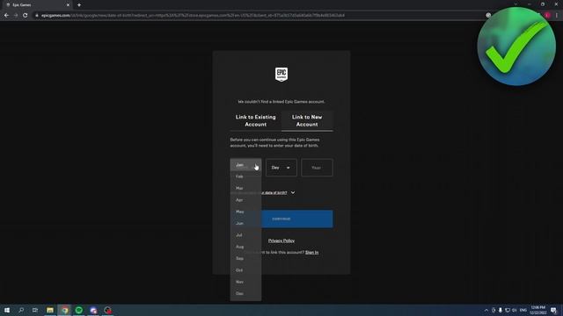This screenshot has width=563, height=316.
Task: Click the Sign In link
Action: coord(311,253)
